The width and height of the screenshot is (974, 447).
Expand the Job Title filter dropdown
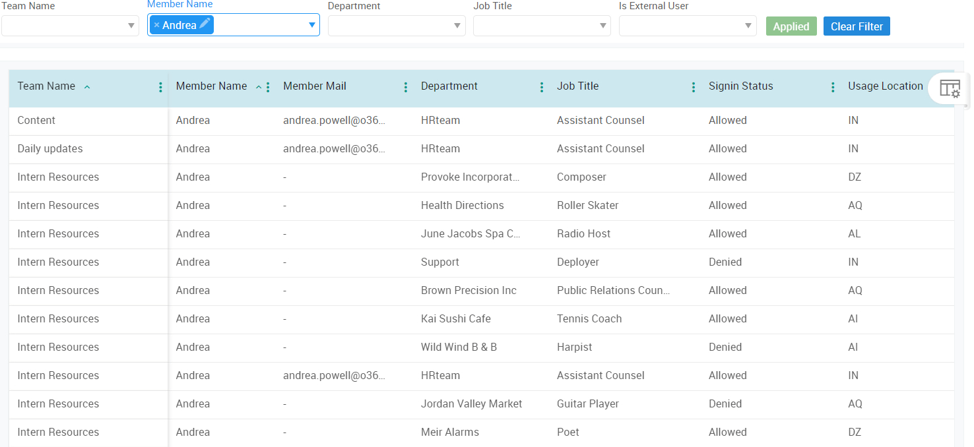point(601,26)
